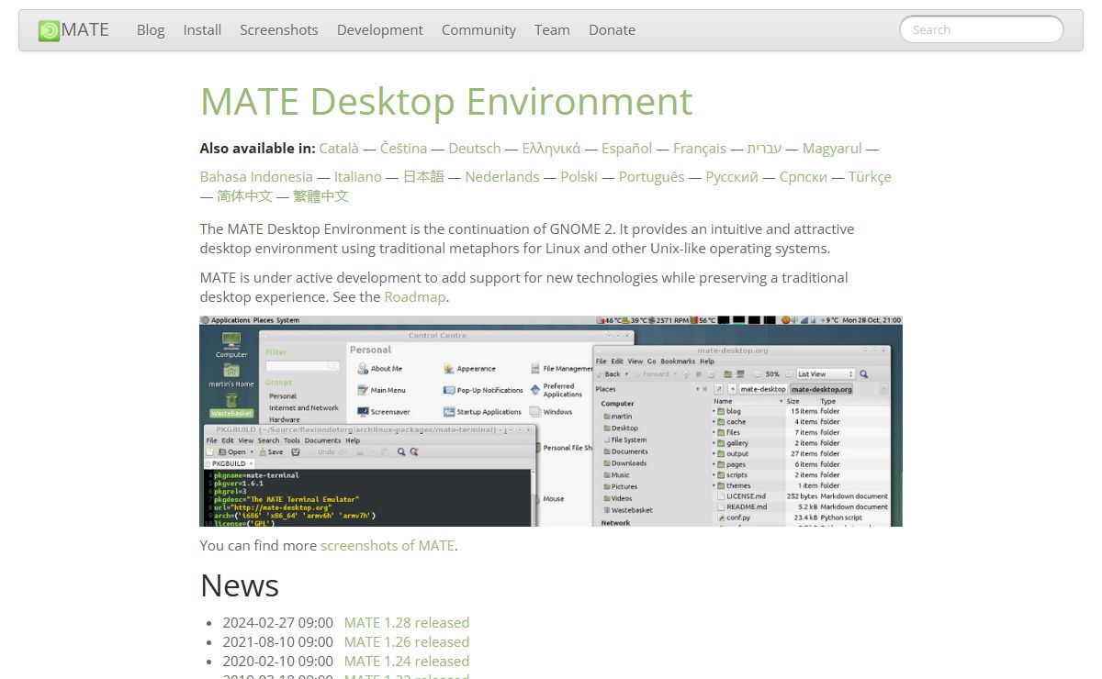
Task: Open the Blog page
Action: click(x=151, y=29)
